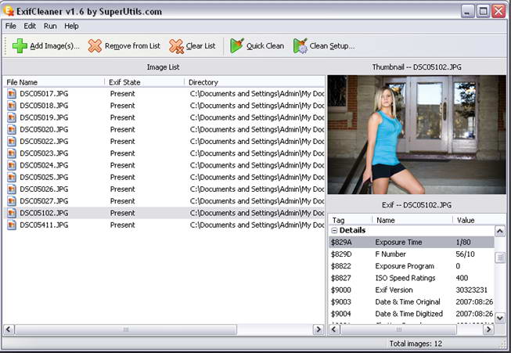
Task: Select the F Number row
Action: pyautogui.click(x=412, y=254)
